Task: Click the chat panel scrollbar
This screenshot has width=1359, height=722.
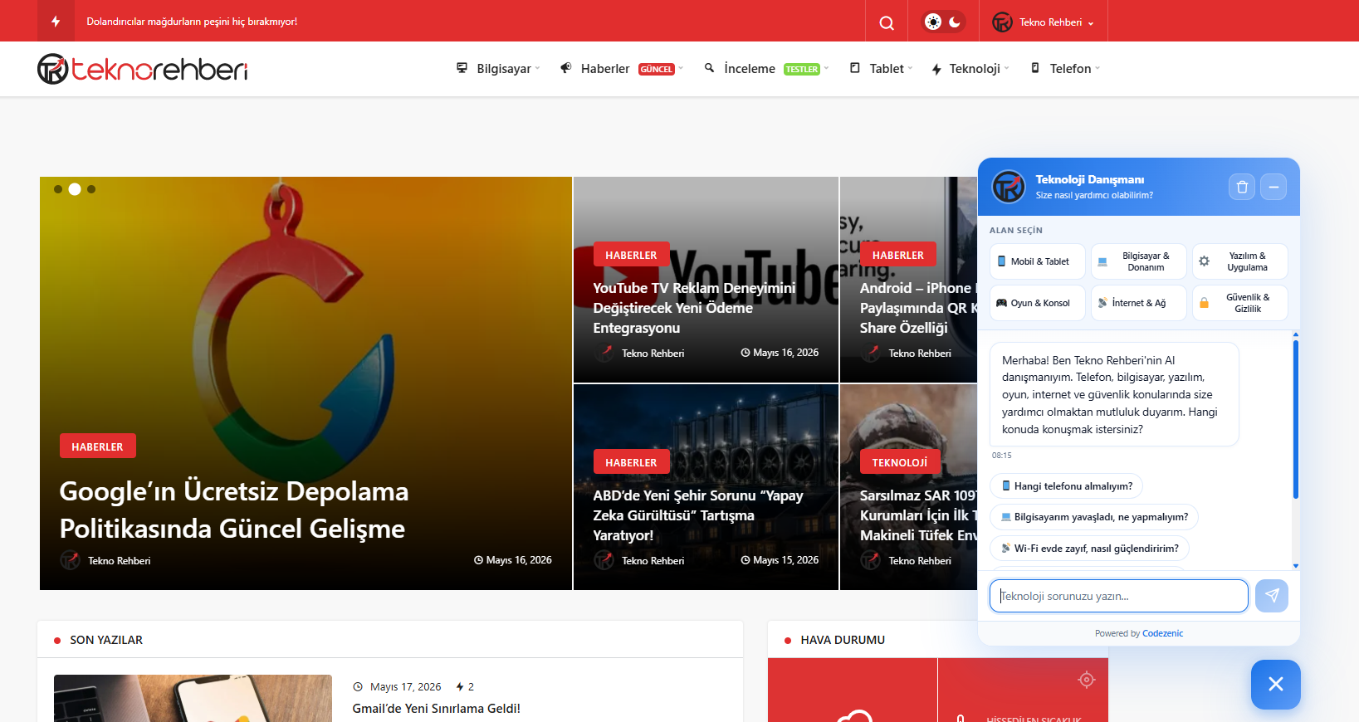Action: pyautogui.click(x=1295, y=419)
